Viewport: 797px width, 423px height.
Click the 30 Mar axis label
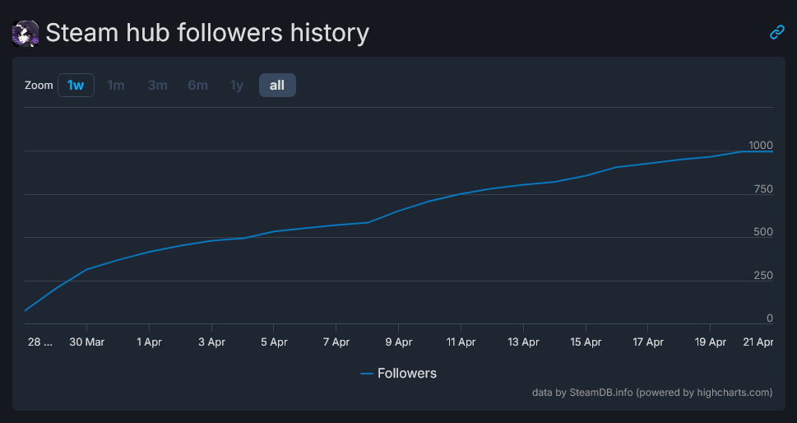click(x=86, y=342)
